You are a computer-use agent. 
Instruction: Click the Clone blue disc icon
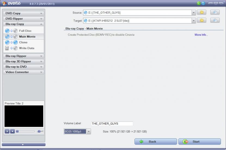pos(7,42)
